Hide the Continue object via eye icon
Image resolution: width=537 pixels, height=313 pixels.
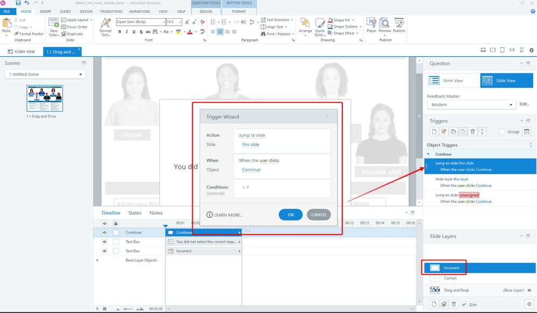pos(104,232)
